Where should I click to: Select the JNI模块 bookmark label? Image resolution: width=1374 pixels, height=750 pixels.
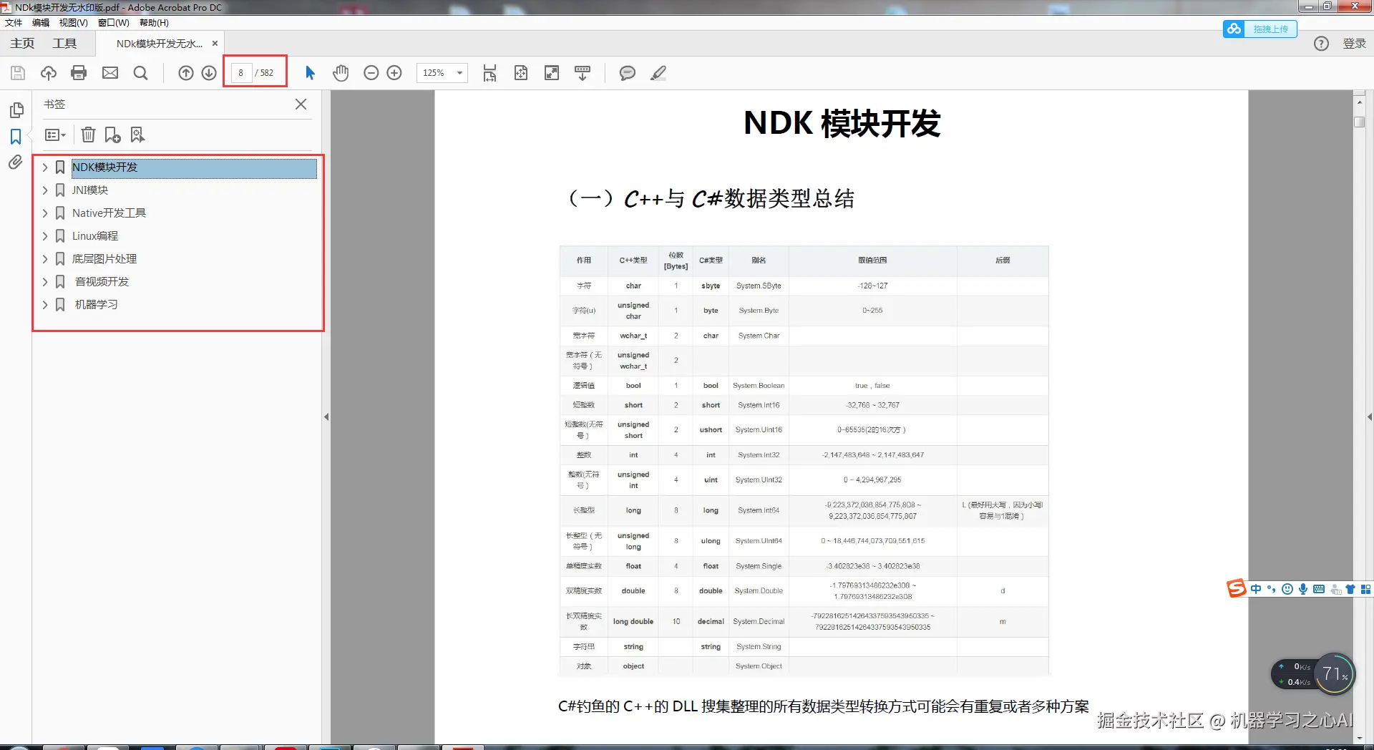90,190
